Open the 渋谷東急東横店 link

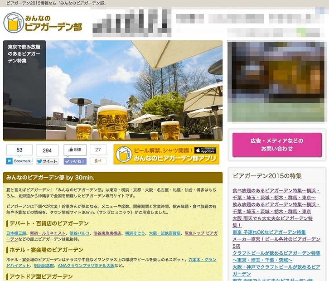click(x=107, y=233)
